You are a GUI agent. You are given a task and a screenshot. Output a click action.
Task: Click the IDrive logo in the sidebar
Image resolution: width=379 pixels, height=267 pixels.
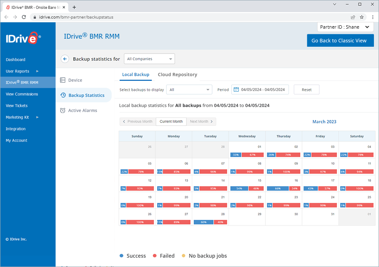point(24,38)
